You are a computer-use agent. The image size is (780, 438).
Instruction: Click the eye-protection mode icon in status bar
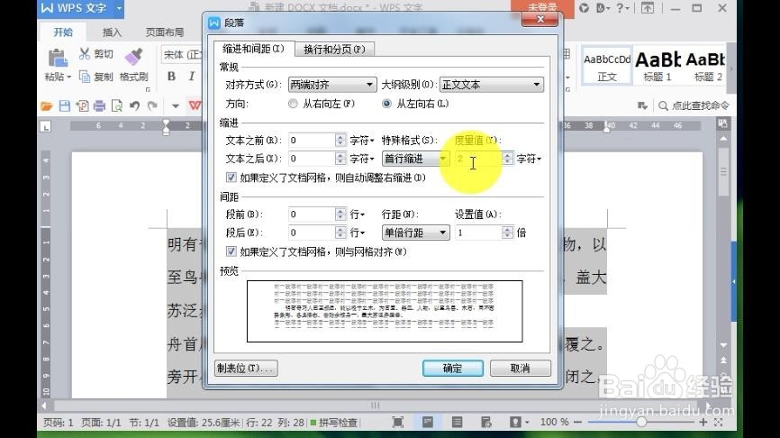coord(515,422)
